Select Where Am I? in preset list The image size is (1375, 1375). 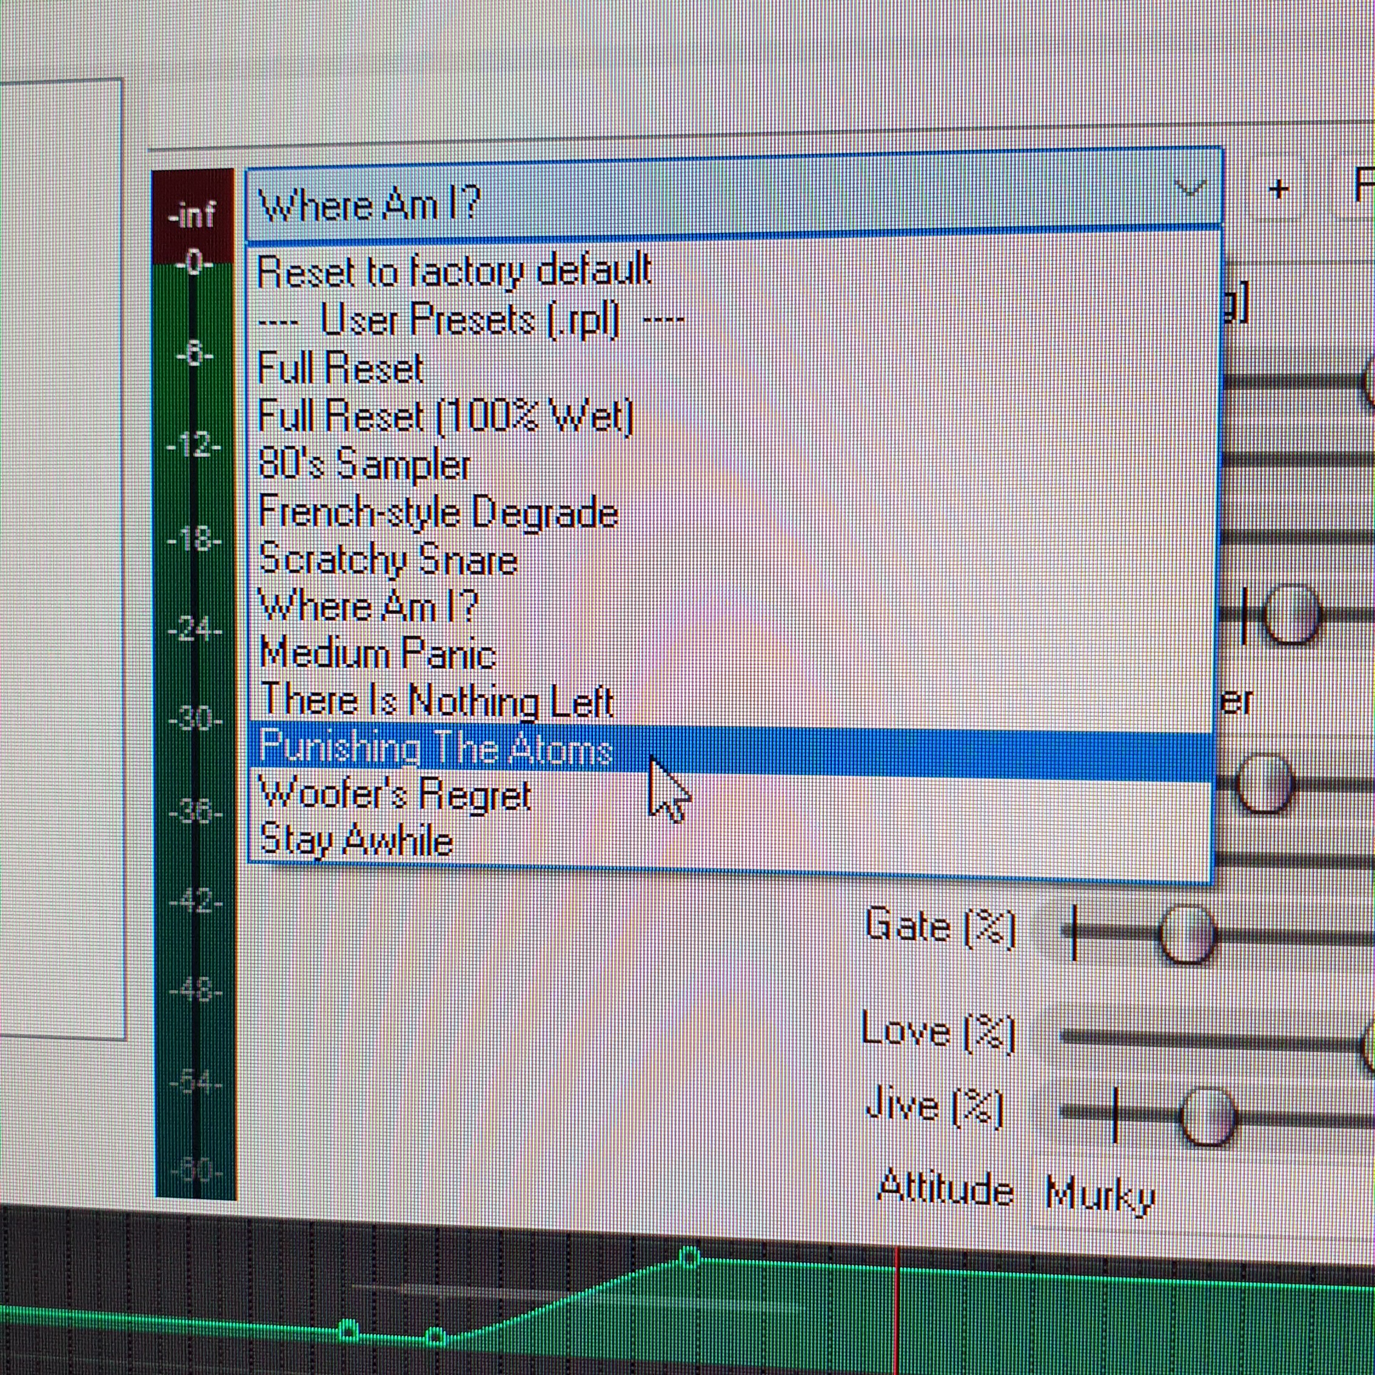click(x=368, y=607)
